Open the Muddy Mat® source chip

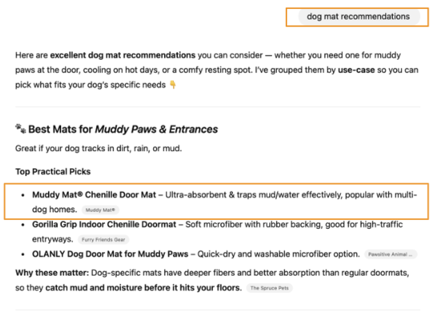[x=101, y=209]
